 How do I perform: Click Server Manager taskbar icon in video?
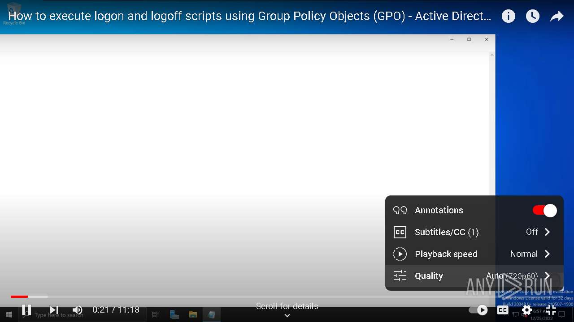point(174,315)
